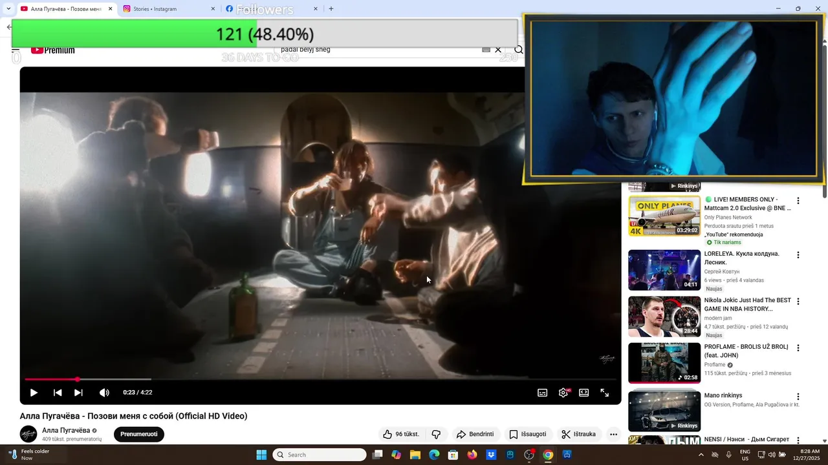This screenshot has height=465, width=828.
Task: Select Google Chrome in the taskbar
Action: pos(548,455)
